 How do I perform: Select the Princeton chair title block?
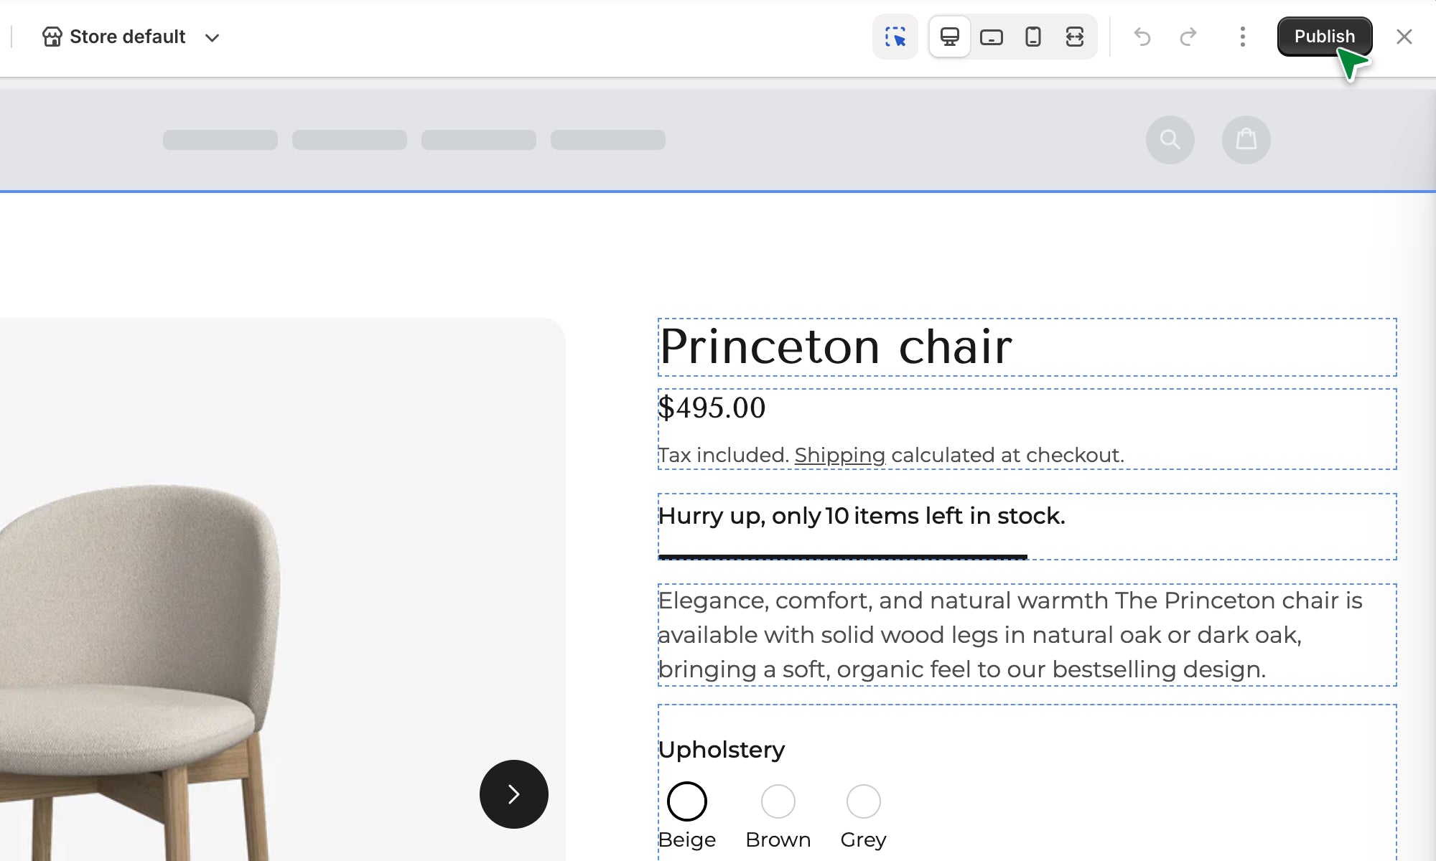[x=836, y=347]
